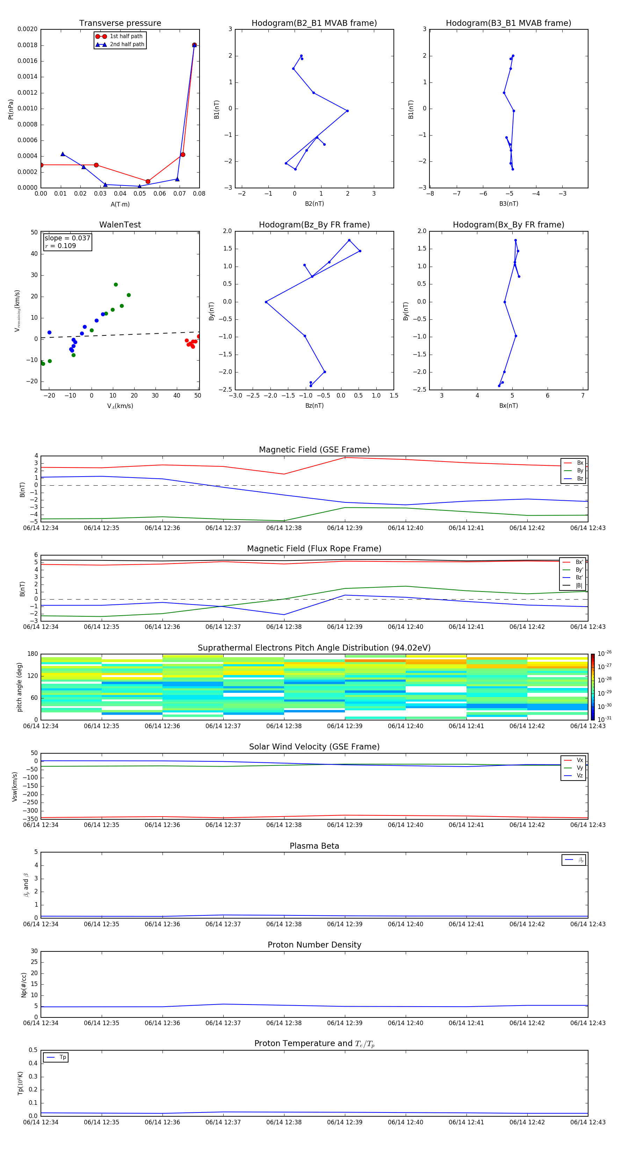The height and width of the screenshot is (1153, 629).
Task: Click the dashed fit line in WalenTest
Action: pos(120,335)
